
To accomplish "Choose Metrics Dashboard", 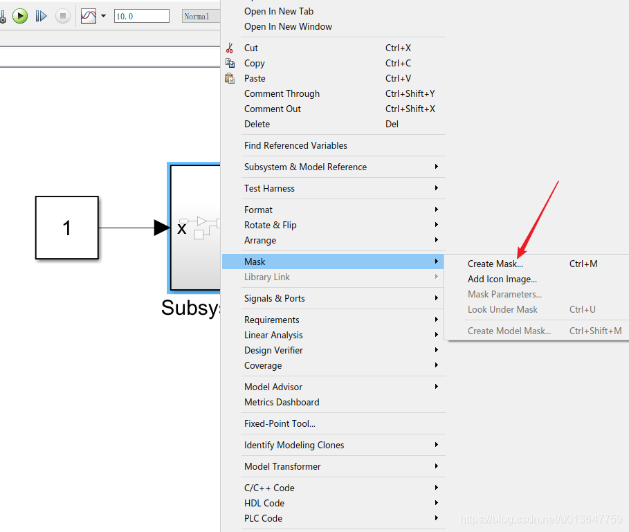I will coord(333,402).
